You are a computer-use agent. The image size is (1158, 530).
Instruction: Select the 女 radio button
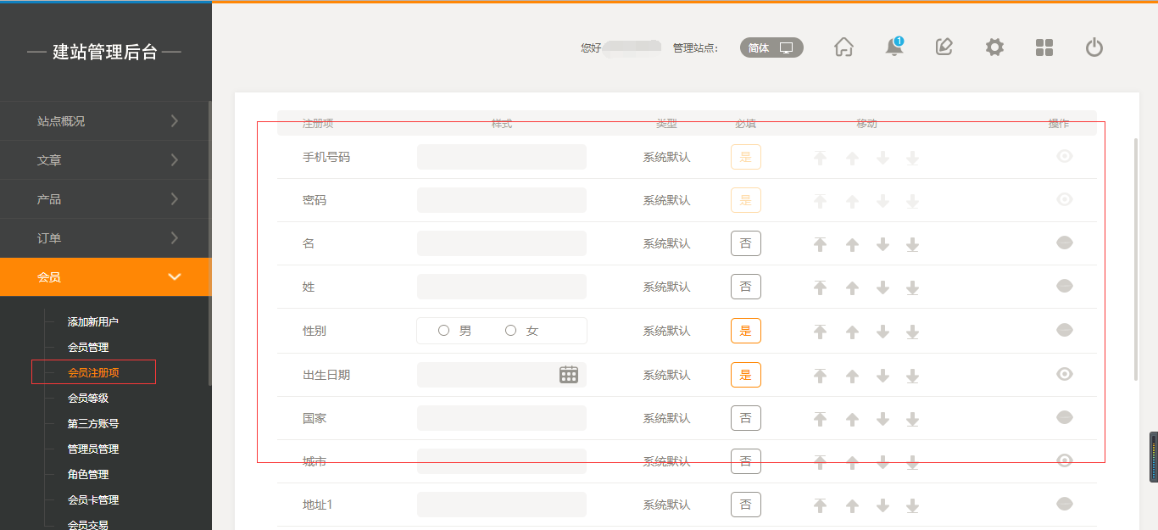point(510,331)
